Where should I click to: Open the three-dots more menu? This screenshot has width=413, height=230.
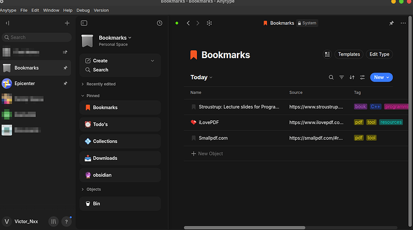pos(403,23)
